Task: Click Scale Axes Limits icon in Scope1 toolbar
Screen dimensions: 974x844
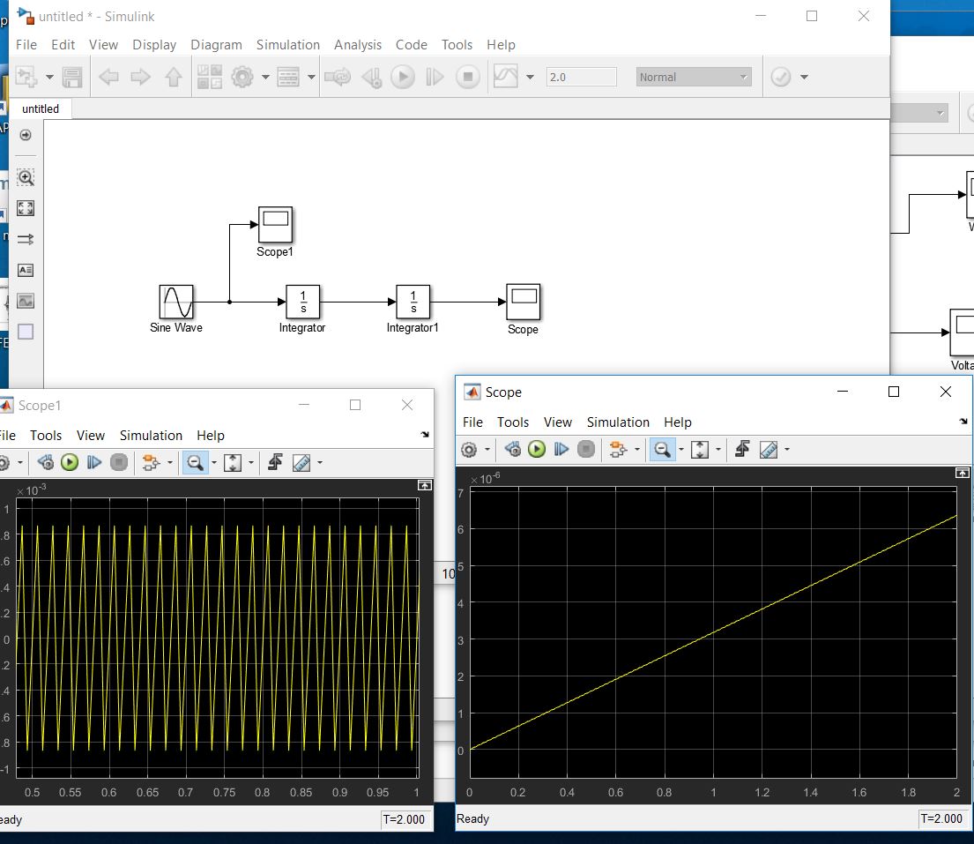Action: [x=233, y=462]
